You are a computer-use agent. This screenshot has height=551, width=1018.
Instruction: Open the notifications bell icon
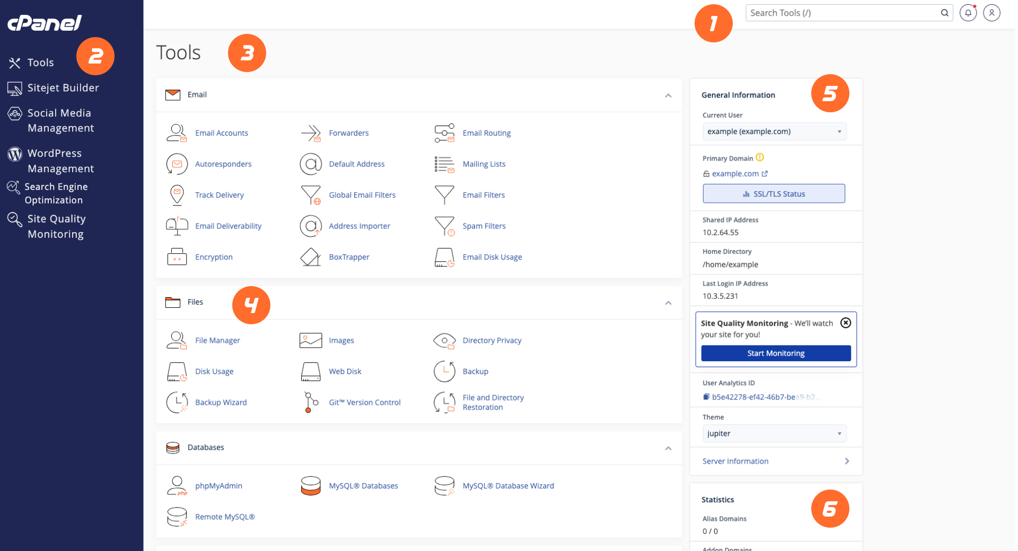[968, 13]
